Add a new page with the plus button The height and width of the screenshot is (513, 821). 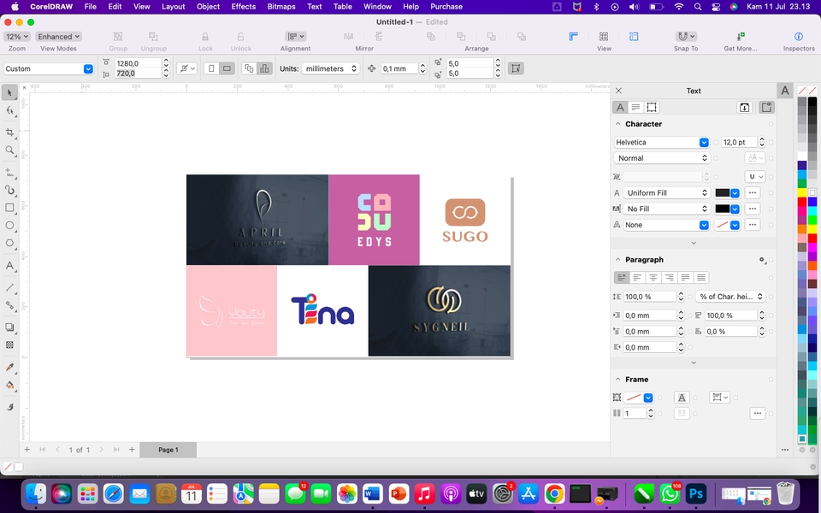(27, 449)
